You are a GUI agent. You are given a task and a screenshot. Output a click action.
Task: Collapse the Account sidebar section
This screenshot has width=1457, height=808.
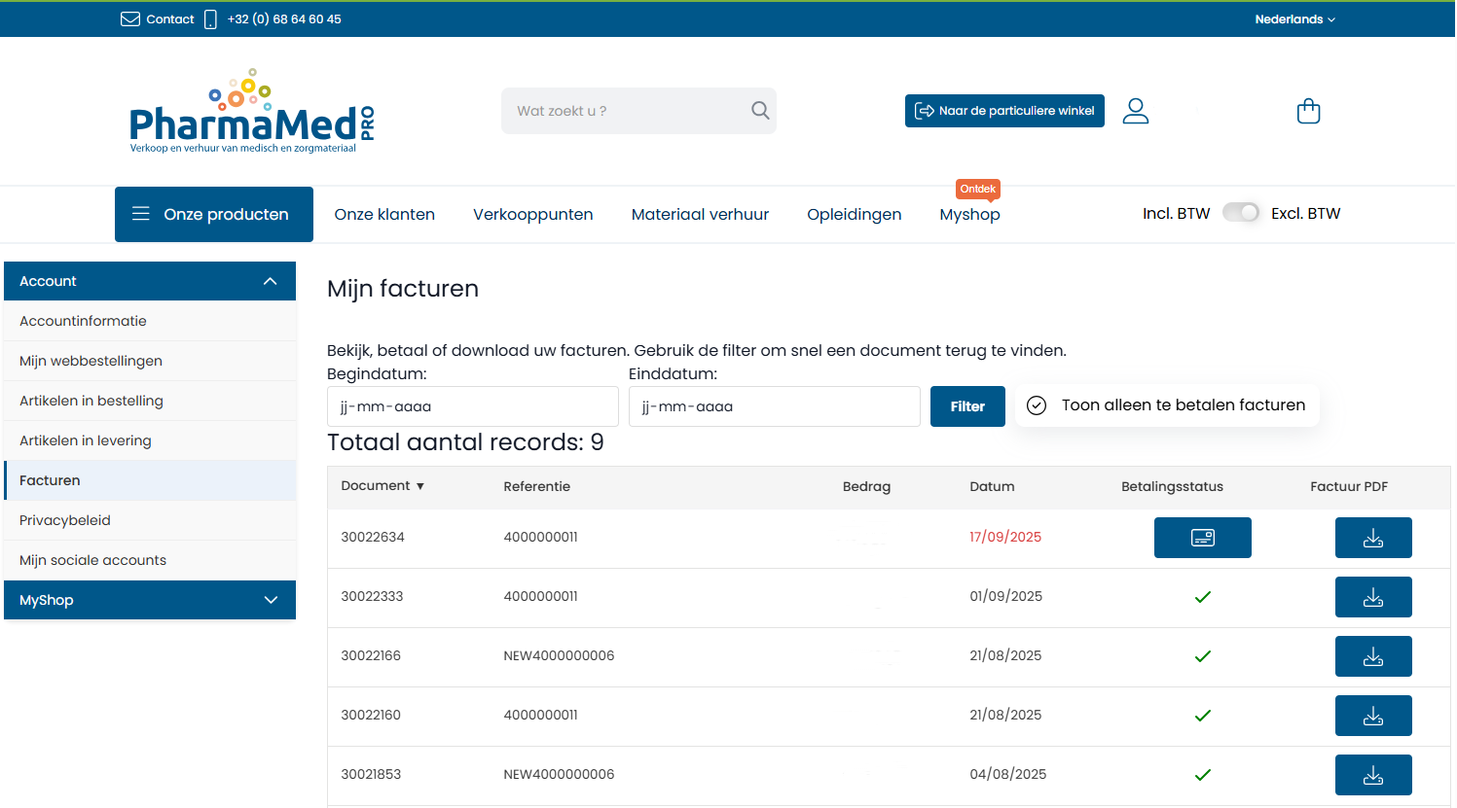pos(271,281)
